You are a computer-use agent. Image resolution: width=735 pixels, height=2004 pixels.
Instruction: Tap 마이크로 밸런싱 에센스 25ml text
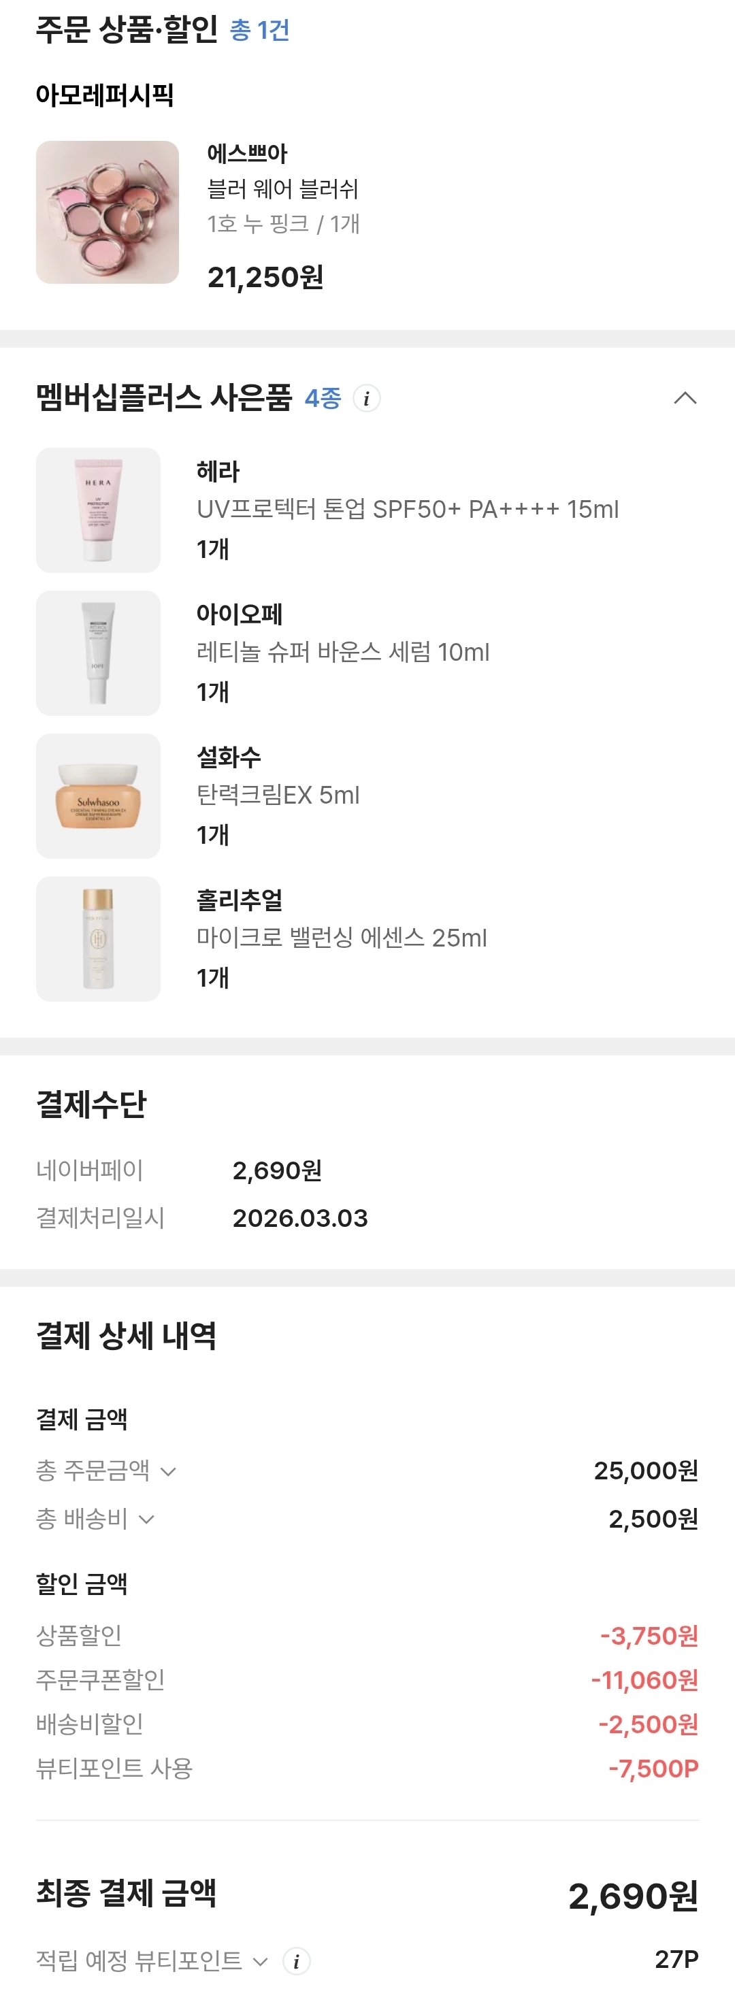tap(342, 938)
